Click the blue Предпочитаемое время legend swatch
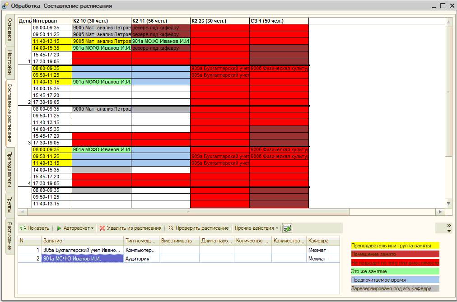Image resolution: width=457 pixels, height=302 pixels. (395, 280)
